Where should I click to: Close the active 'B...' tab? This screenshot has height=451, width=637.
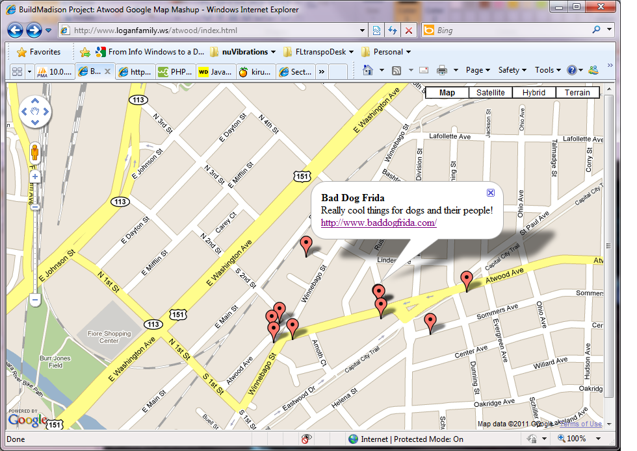coord(108,71)
